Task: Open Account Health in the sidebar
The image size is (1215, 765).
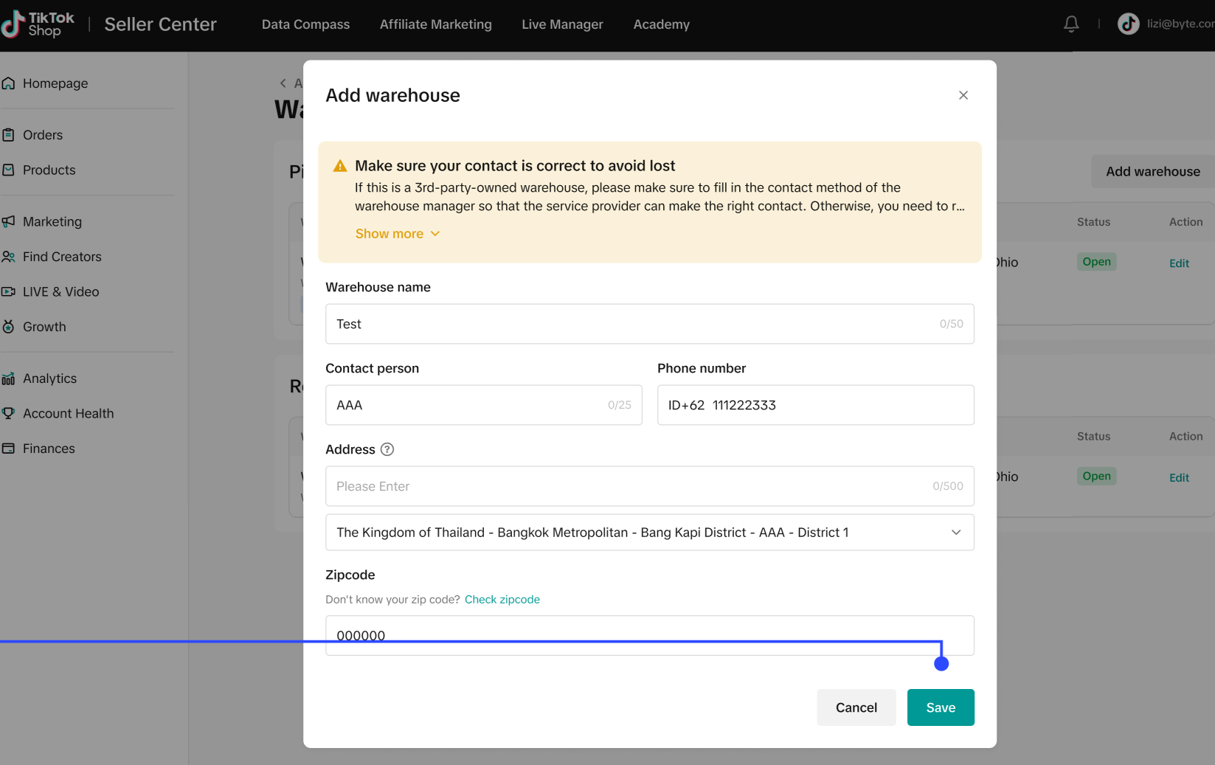Action: click(x=68, y=413)
